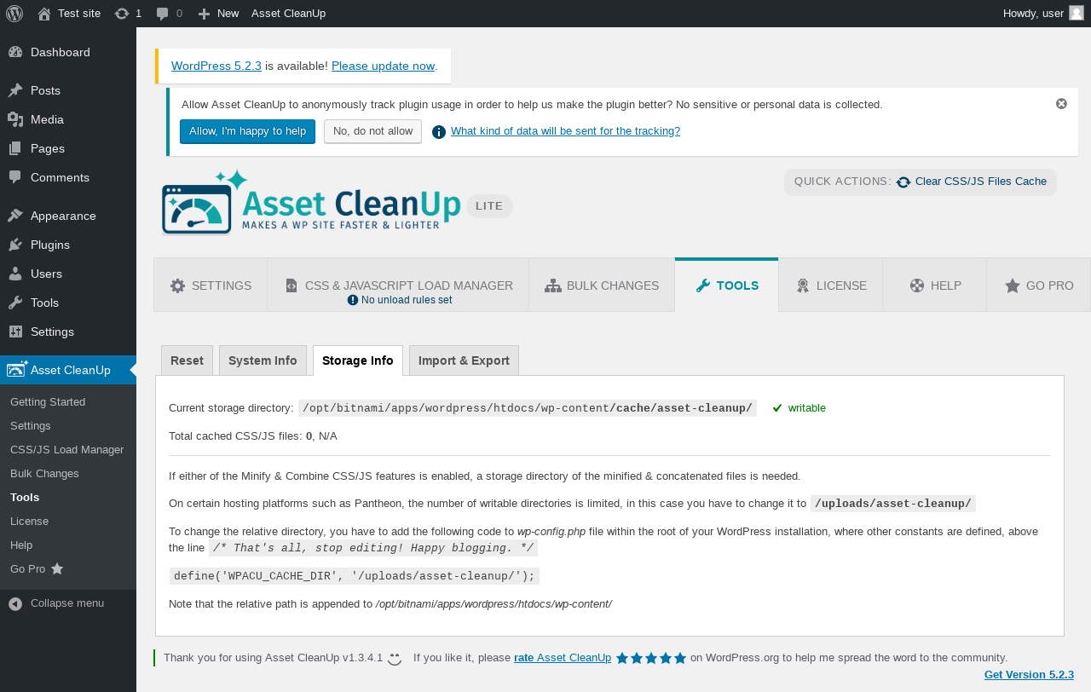Click the Please update now link
This screenshot has height=692, width=1091.
[383, 66]
